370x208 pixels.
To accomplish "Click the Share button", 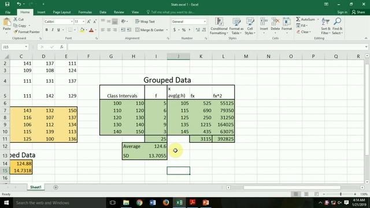I will pos(358,12).
